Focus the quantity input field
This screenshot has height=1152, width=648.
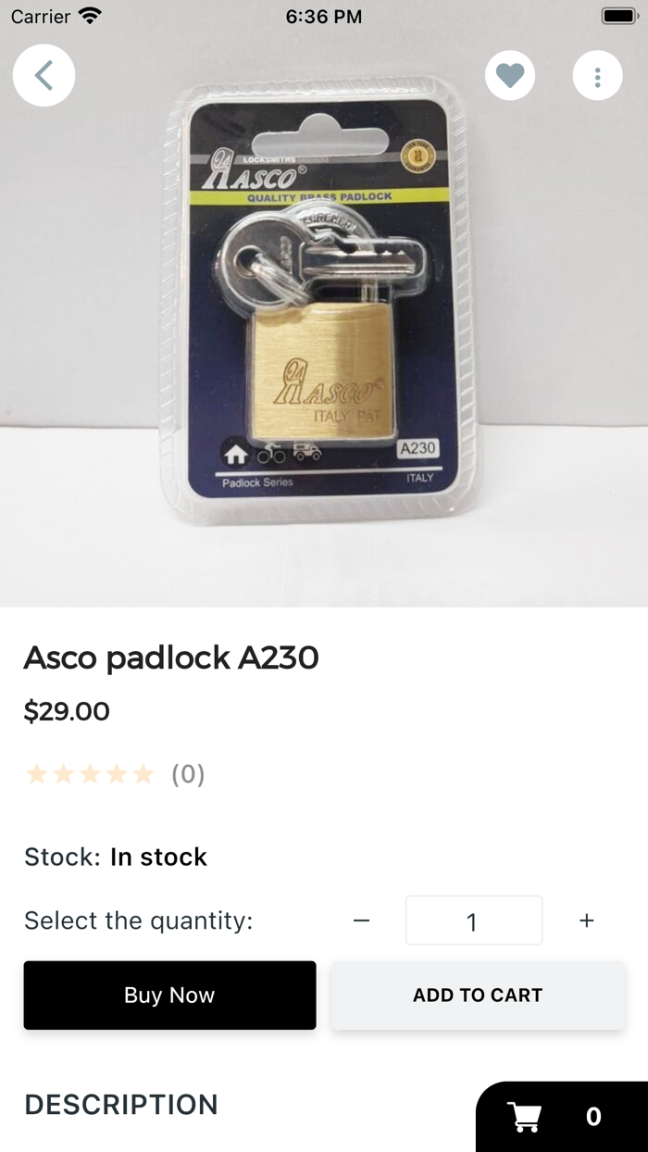click(474, 920)
